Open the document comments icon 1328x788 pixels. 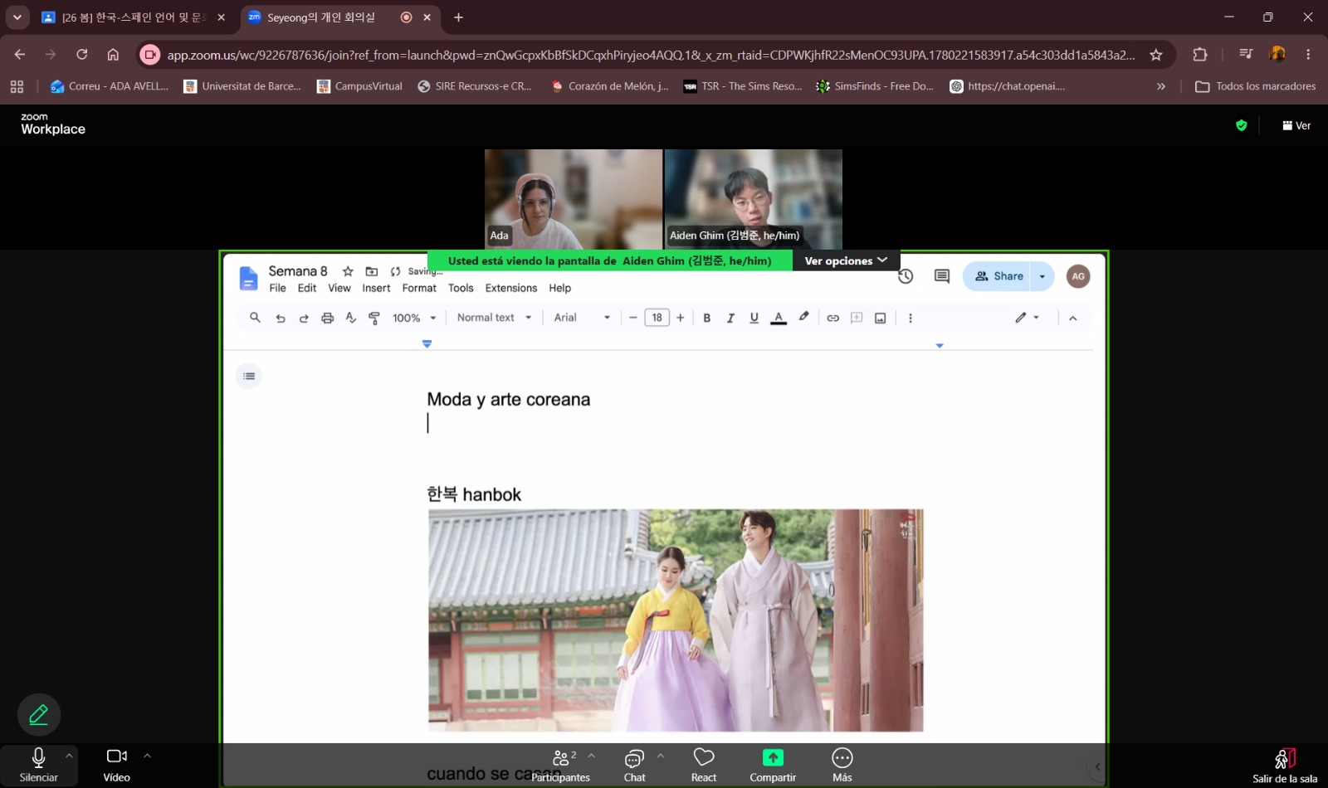942,276
